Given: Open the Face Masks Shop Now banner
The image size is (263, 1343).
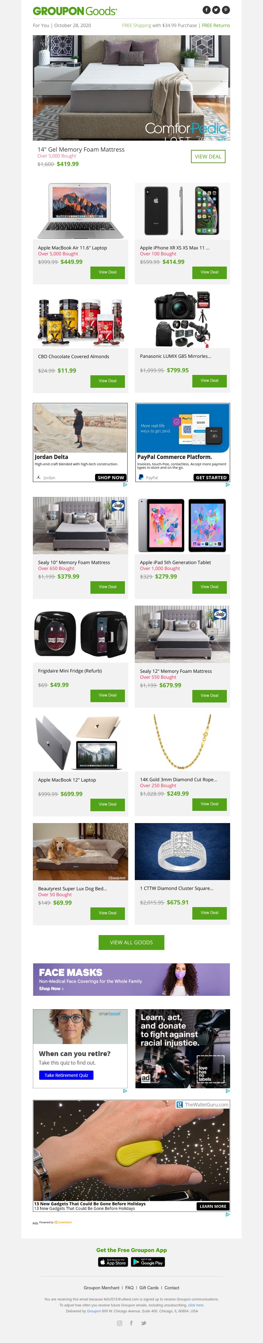Looking at the screenshot, I should click(131, 980).
